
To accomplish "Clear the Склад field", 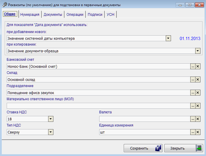I will [198, 79].
